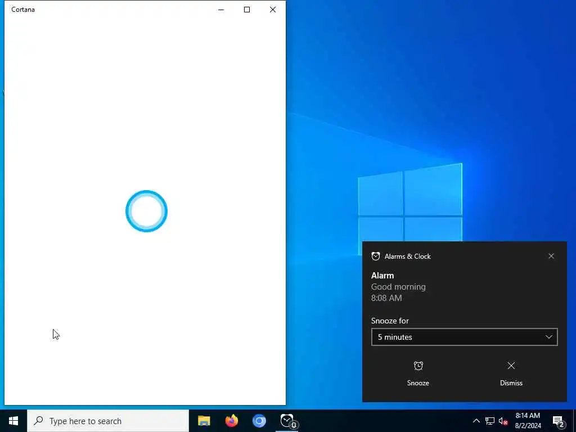
Task: Click the Alarm title in the notification
Action: [382, 276]
